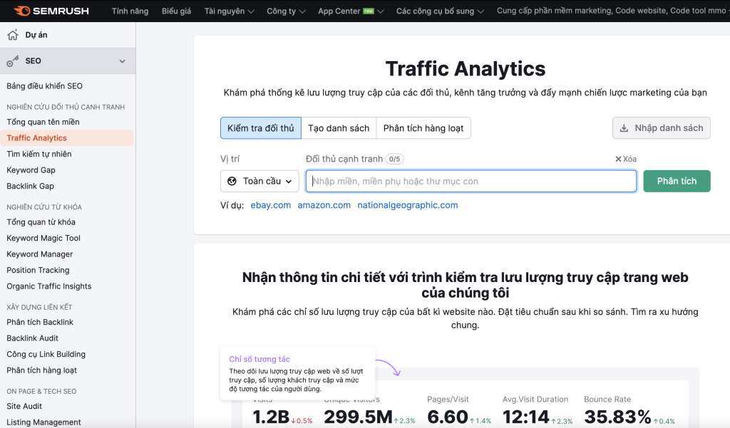Open Biểu giá pricing page
The image size is (730, 428).
178,11
